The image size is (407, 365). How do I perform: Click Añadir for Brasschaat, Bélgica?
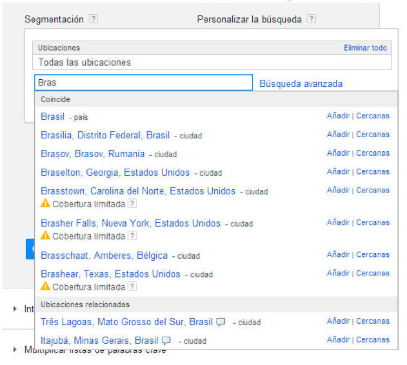coord(338,254)
